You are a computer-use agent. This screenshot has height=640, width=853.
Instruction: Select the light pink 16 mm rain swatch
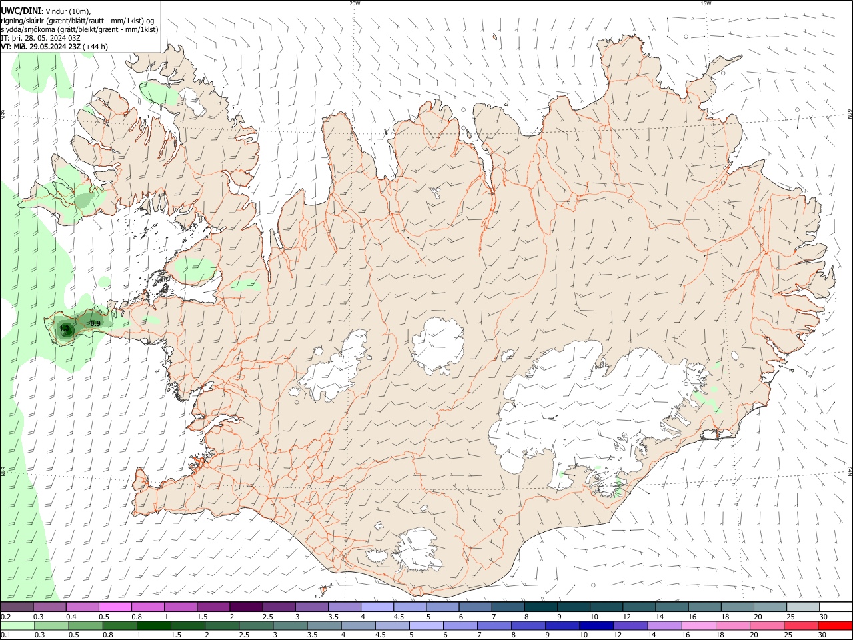point(699,626)
